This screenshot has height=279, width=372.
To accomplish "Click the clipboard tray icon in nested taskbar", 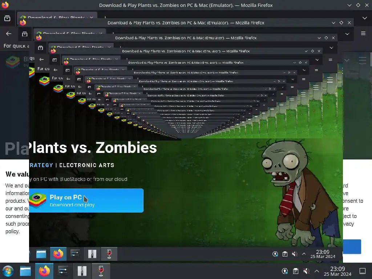I will [x=285, y=254].
